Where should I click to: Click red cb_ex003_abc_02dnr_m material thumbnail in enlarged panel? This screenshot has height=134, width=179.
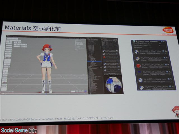coord(139,66)
